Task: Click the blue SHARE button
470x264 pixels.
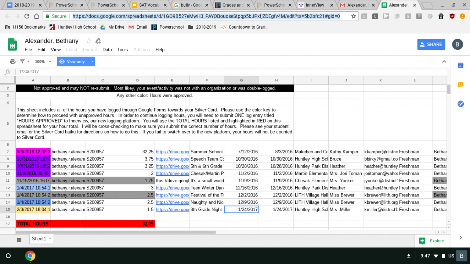Action: tap(431, 44)
